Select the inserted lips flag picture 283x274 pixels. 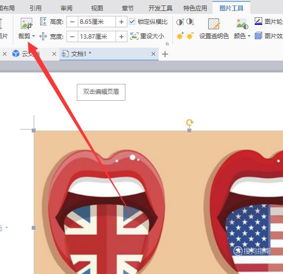159,202
